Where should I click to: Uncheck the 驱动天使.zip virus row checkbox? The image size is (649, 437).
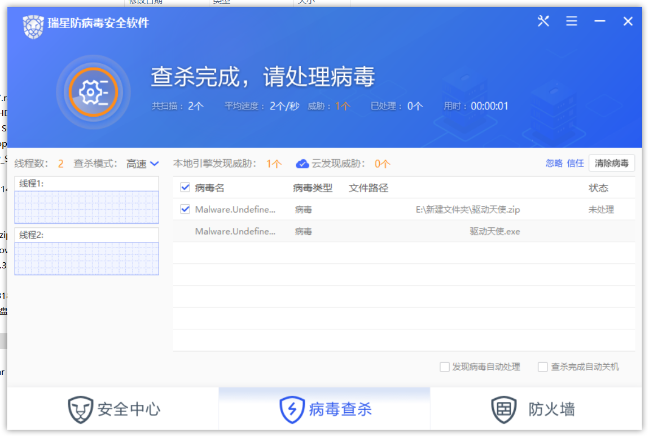point(185,209)
